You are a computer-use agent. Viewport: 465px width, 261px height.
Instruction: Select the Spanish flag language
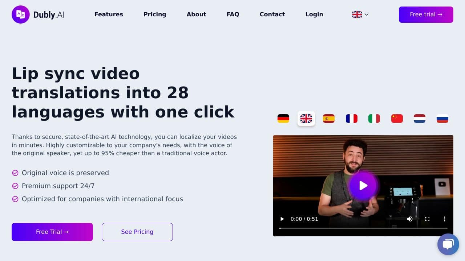click(x=329, y=119)
